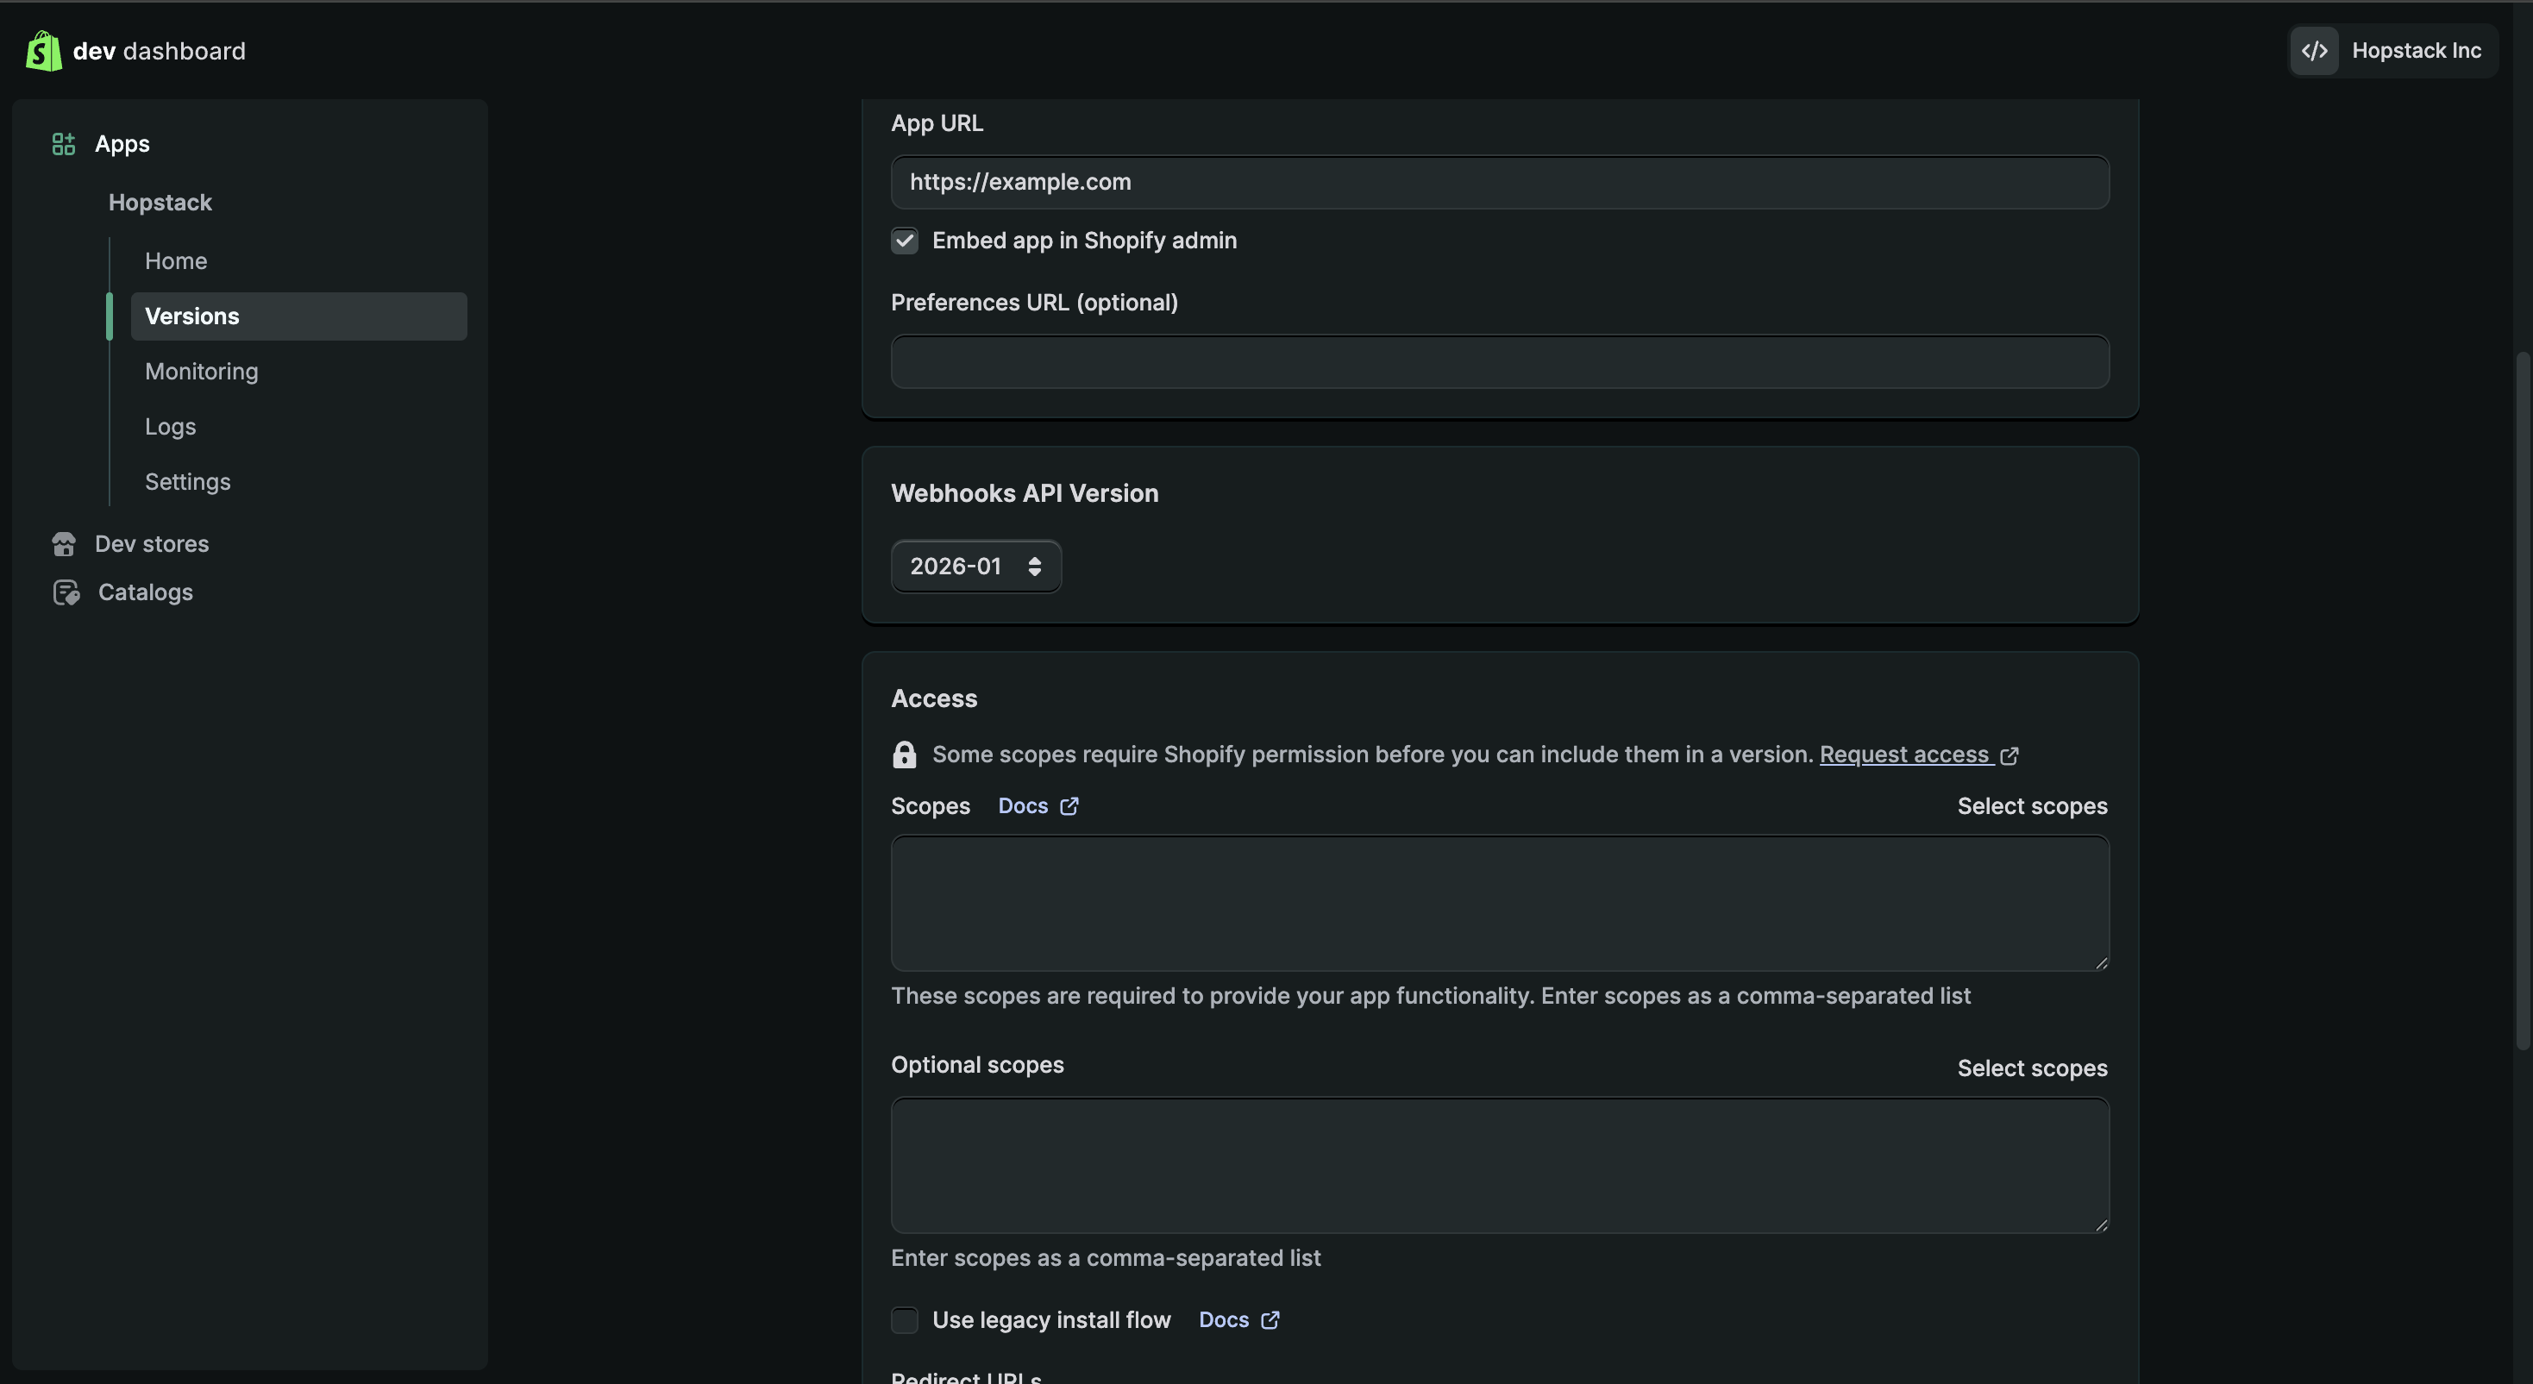Click the Catalogs icon in sidebar
The height and width of the screenshot is (1384, 2533).
pyautogui.click(x=66, y=592)
